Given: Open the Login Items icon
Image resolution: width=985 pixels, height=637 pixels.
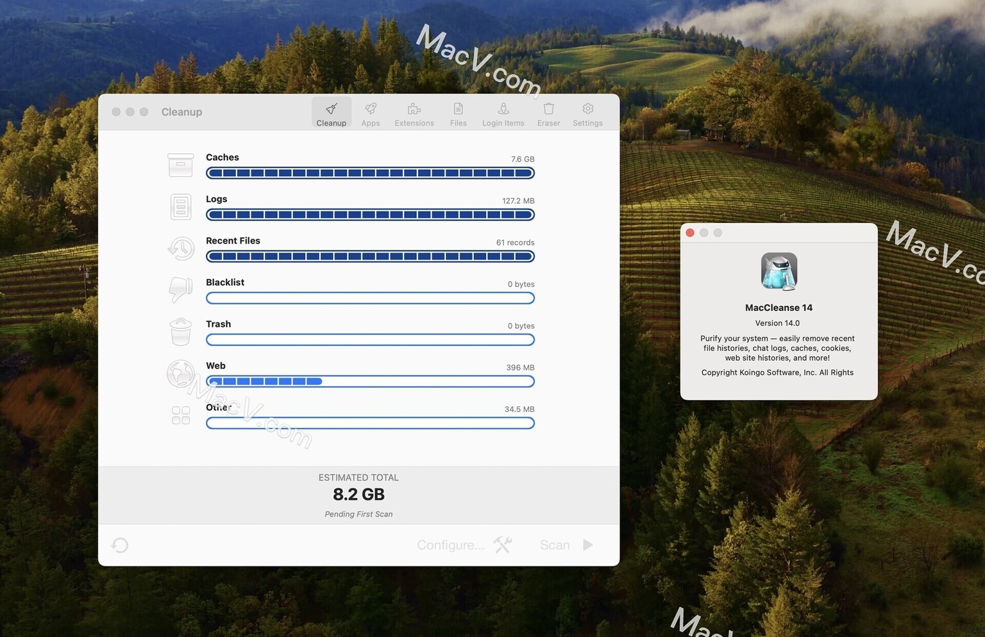Looking at the screenshot, I should point(503,108).
